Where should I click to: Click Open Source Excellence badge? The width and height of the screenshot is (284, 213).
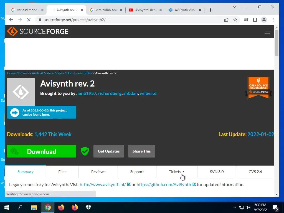point(258,88)
